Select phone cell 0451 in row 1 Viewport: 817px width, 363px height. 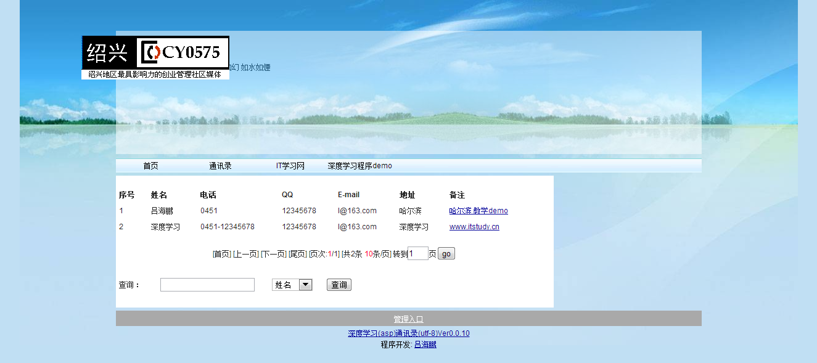209,211
